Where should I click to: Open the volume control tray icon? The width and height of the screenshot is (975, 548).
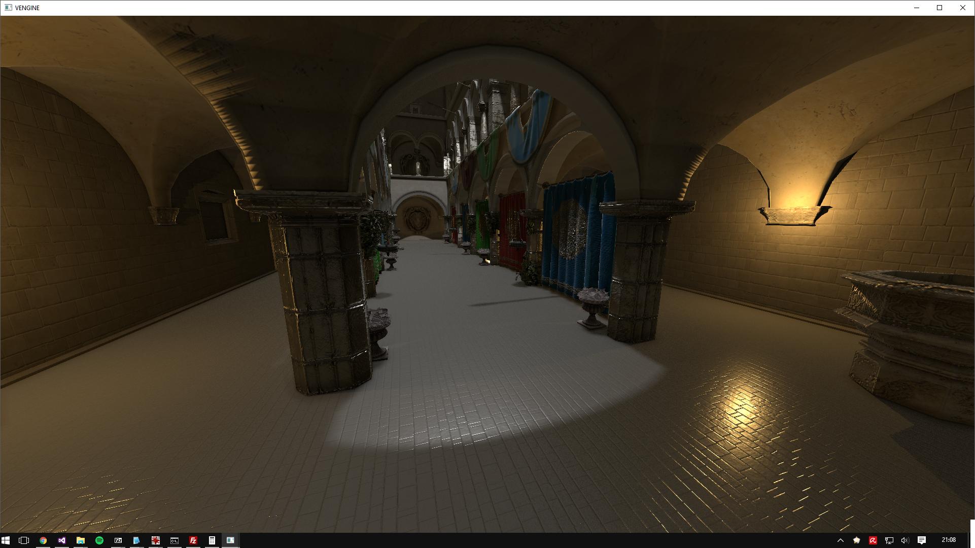coord(905,540)
